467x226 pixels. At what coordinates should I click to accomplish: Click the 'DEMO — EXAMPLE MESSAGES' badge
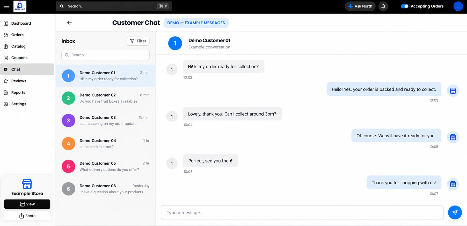point(196,23)
